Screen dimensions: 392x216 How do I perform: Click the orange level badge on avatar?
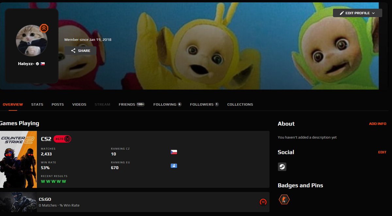tap(44, 28)
